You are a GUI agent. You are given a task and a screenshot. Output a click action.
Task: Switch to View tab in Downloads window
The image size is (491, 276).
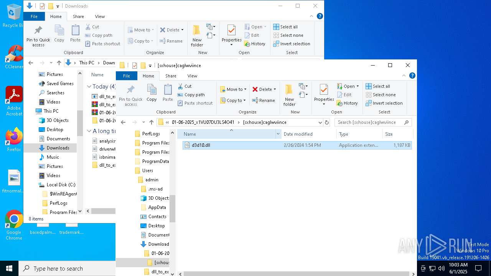pyautogui.click(x=100, y=16)
